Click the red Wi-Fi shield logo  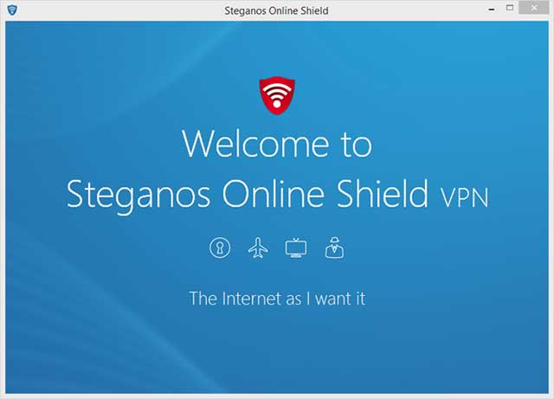pyautogui.click(x=277, y=95)
